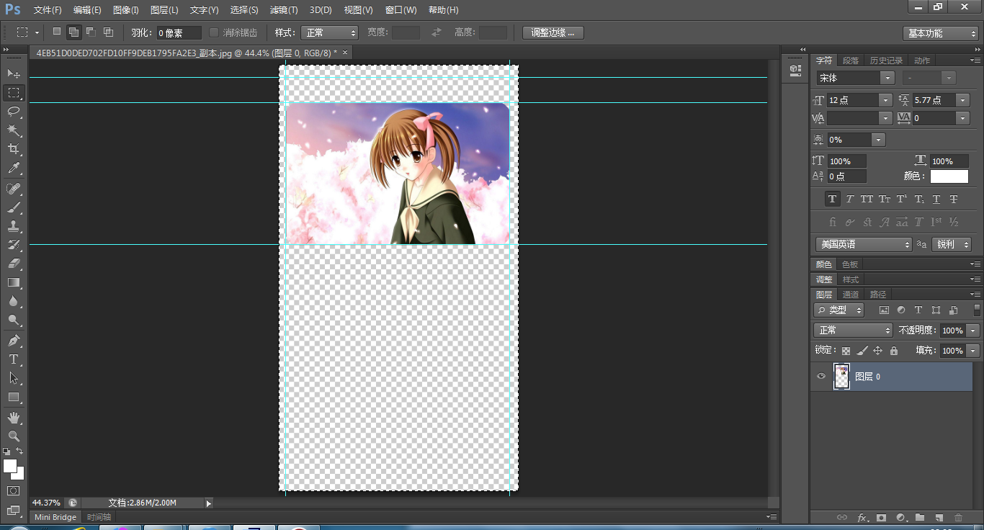Toggle lock transparent pixels
This screenshot has height=530, width=984.
click(846, 351)
